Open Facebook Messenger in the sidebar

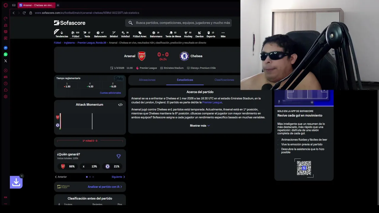[5, 48]
